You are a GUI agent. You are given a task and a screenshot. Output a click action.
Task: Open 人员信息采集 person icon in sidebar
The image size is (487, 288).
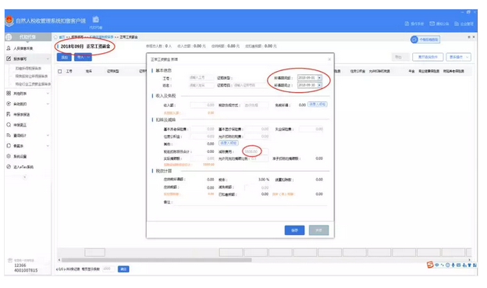[x=9, y=48]
